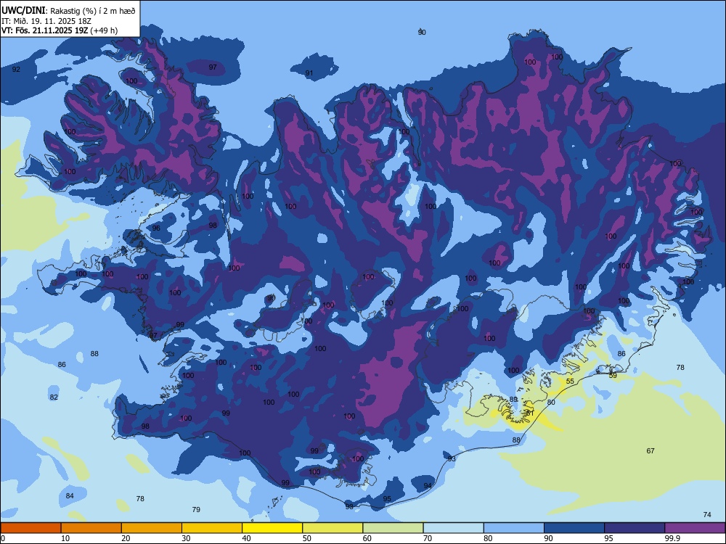Screen dimensions: 726x544
Task: Select the humidity value '67' on the map
Action: click(x=650, y=450)
